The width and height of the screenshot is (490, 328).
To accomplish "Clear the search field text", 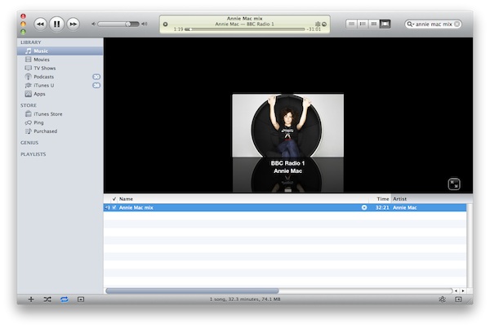I will (457, 24).
